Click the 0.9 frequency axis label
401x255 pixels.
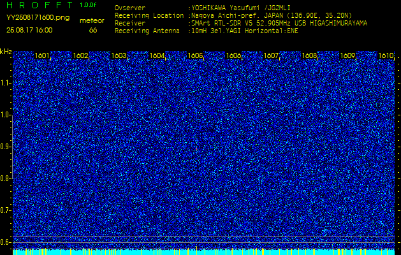5,147
